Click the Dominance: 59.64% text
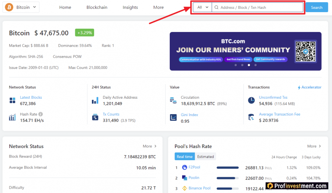 75,46
